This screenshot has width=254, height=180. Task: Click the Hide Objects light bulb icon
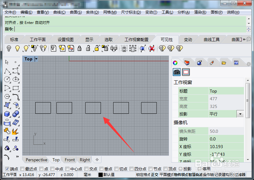pos(9,48)
